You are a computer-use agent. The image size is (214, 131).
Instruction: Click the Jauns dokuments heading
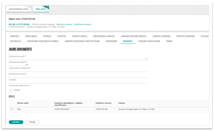pyautogui.click(x=20, y=49)
